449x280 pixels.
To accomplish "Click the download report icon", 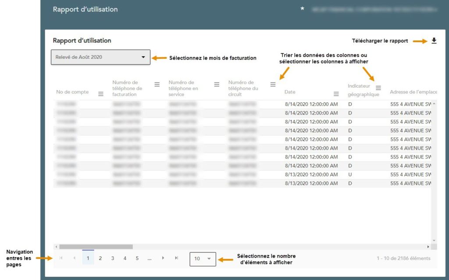I will [434, 41].
